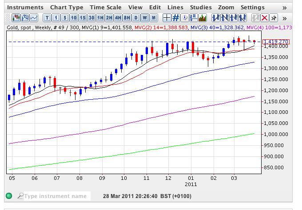The height and width of the screenshot is (210, 302).
Task: Open the Lines menu
Action: click(x=175, y=8)
